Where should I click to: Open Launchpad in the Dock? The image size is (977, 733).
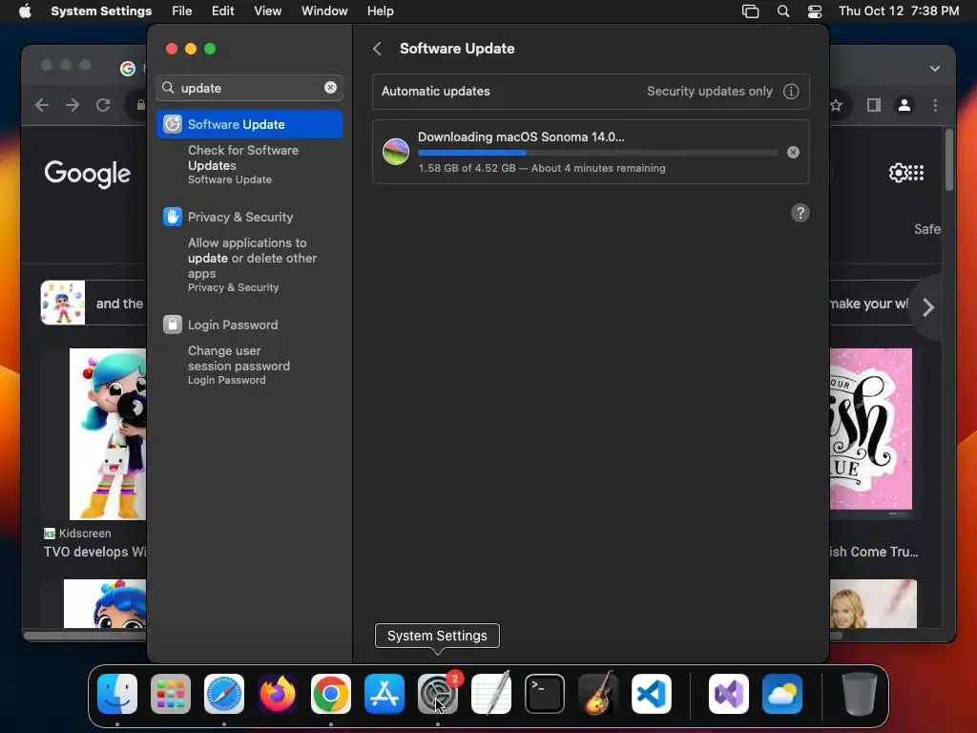click(171, 694)
